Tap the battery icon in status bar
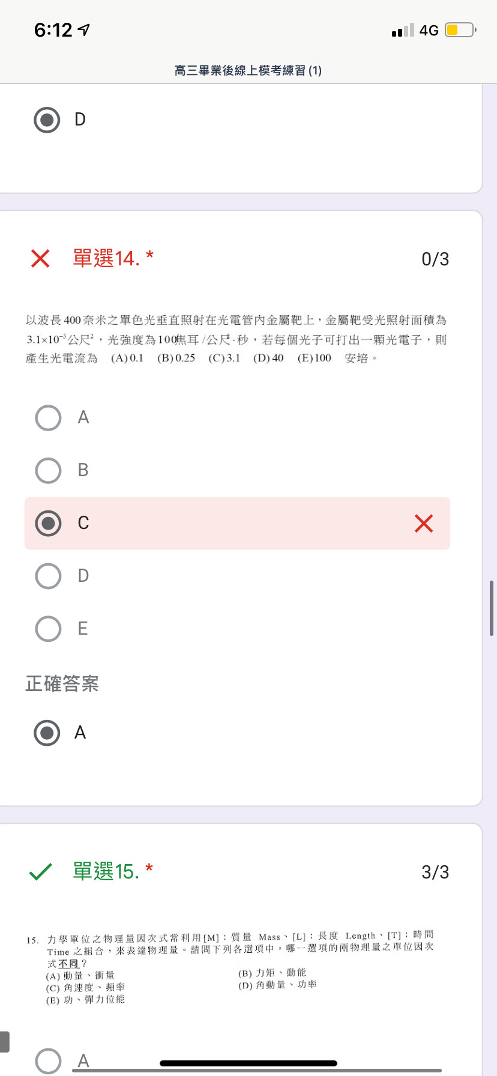 pyautogui.click(x=460, y=30)
